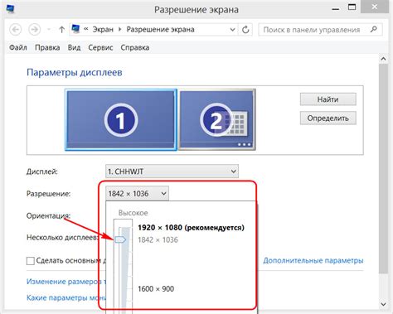Click the '1842 × 1036' label in the slider list
Screen dimensions: 393x314
[x=158, y=239]
